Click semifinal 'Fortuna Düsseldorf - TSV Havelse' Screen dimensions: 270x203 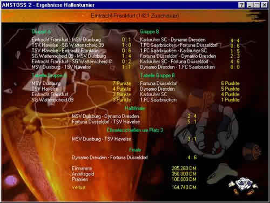[106, 122]
